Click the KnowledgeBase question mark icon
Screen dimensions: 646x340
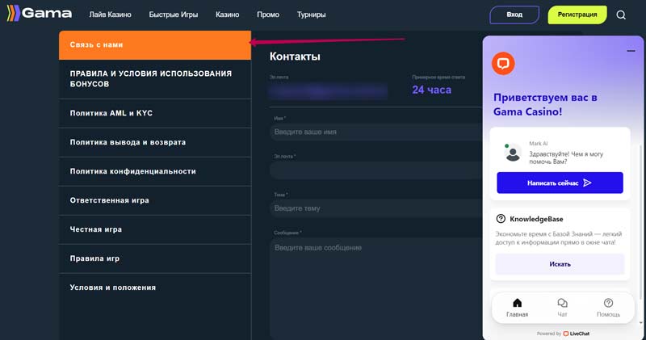501,219
